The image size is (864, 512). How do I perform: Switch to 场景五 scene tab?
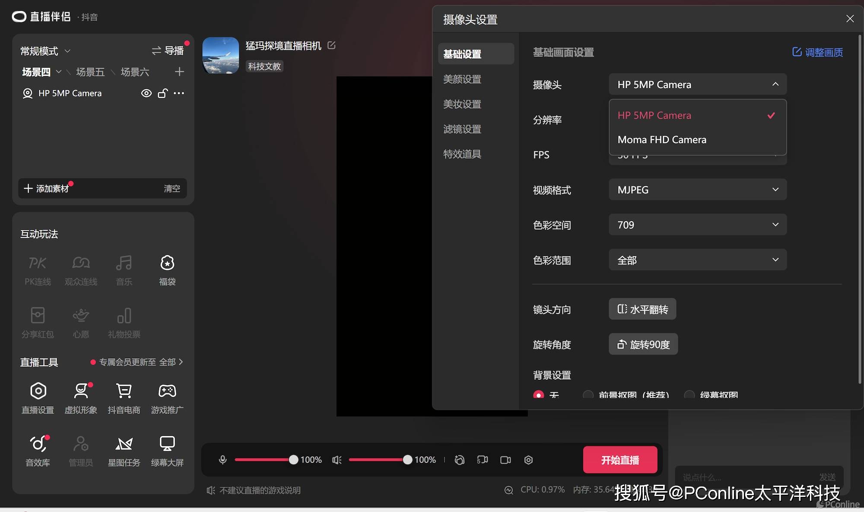point(90,72)
